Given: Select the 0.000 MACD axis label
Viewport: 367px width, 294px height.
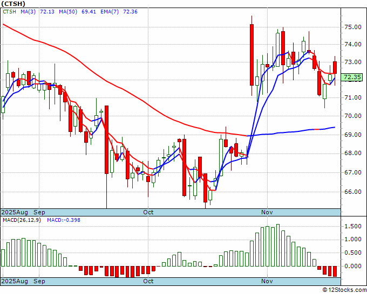Looking at the screenshot, I should [353, 266].
